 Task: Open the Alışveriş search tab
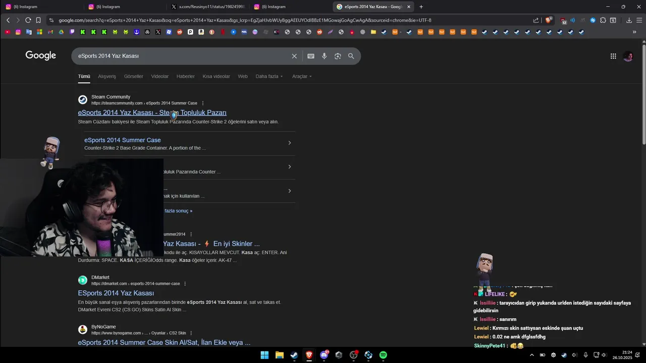coord(107,77)
